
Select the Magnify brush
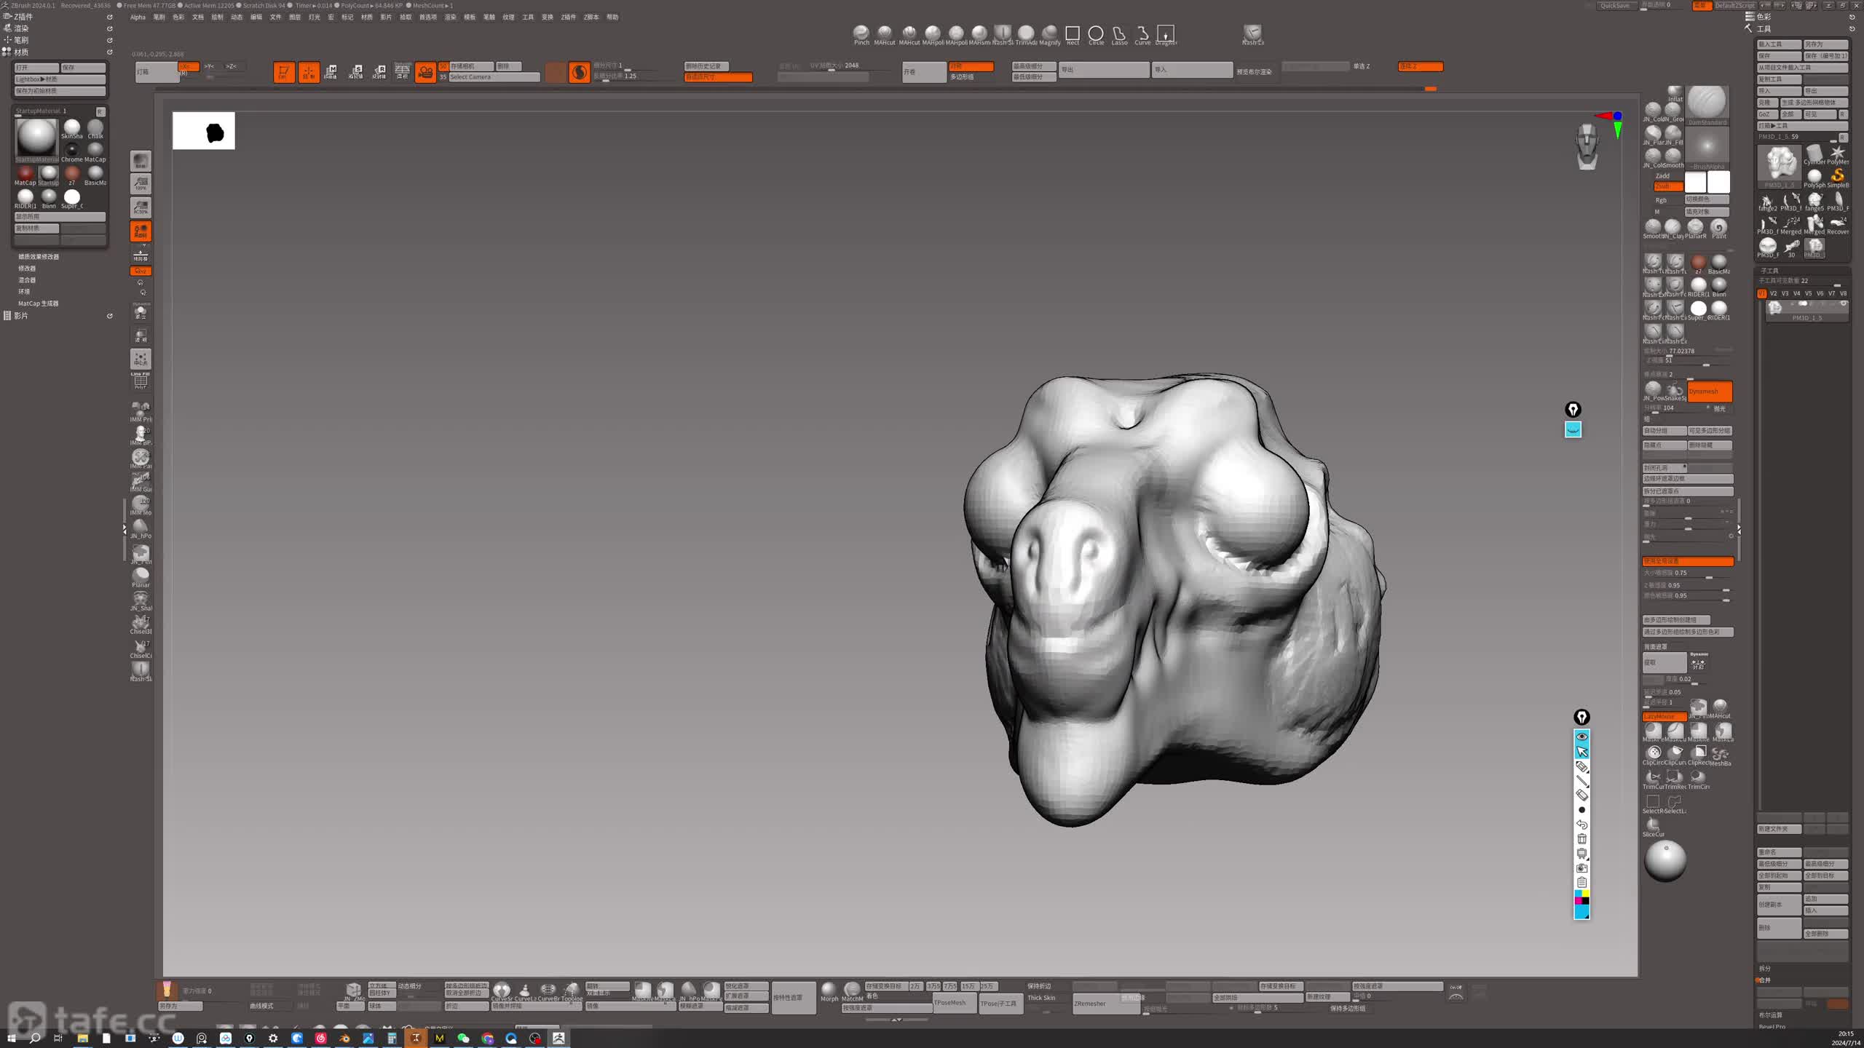(1049, 33)
